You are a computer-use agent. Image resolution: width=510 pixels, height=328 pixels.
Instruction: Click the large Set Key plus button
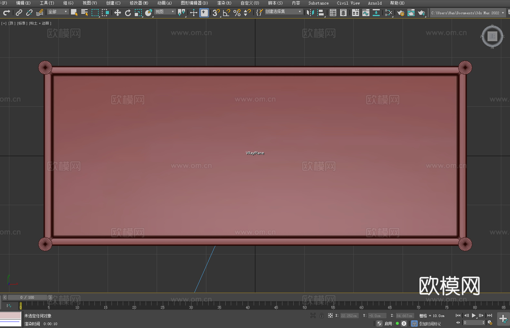coord(503,319)
